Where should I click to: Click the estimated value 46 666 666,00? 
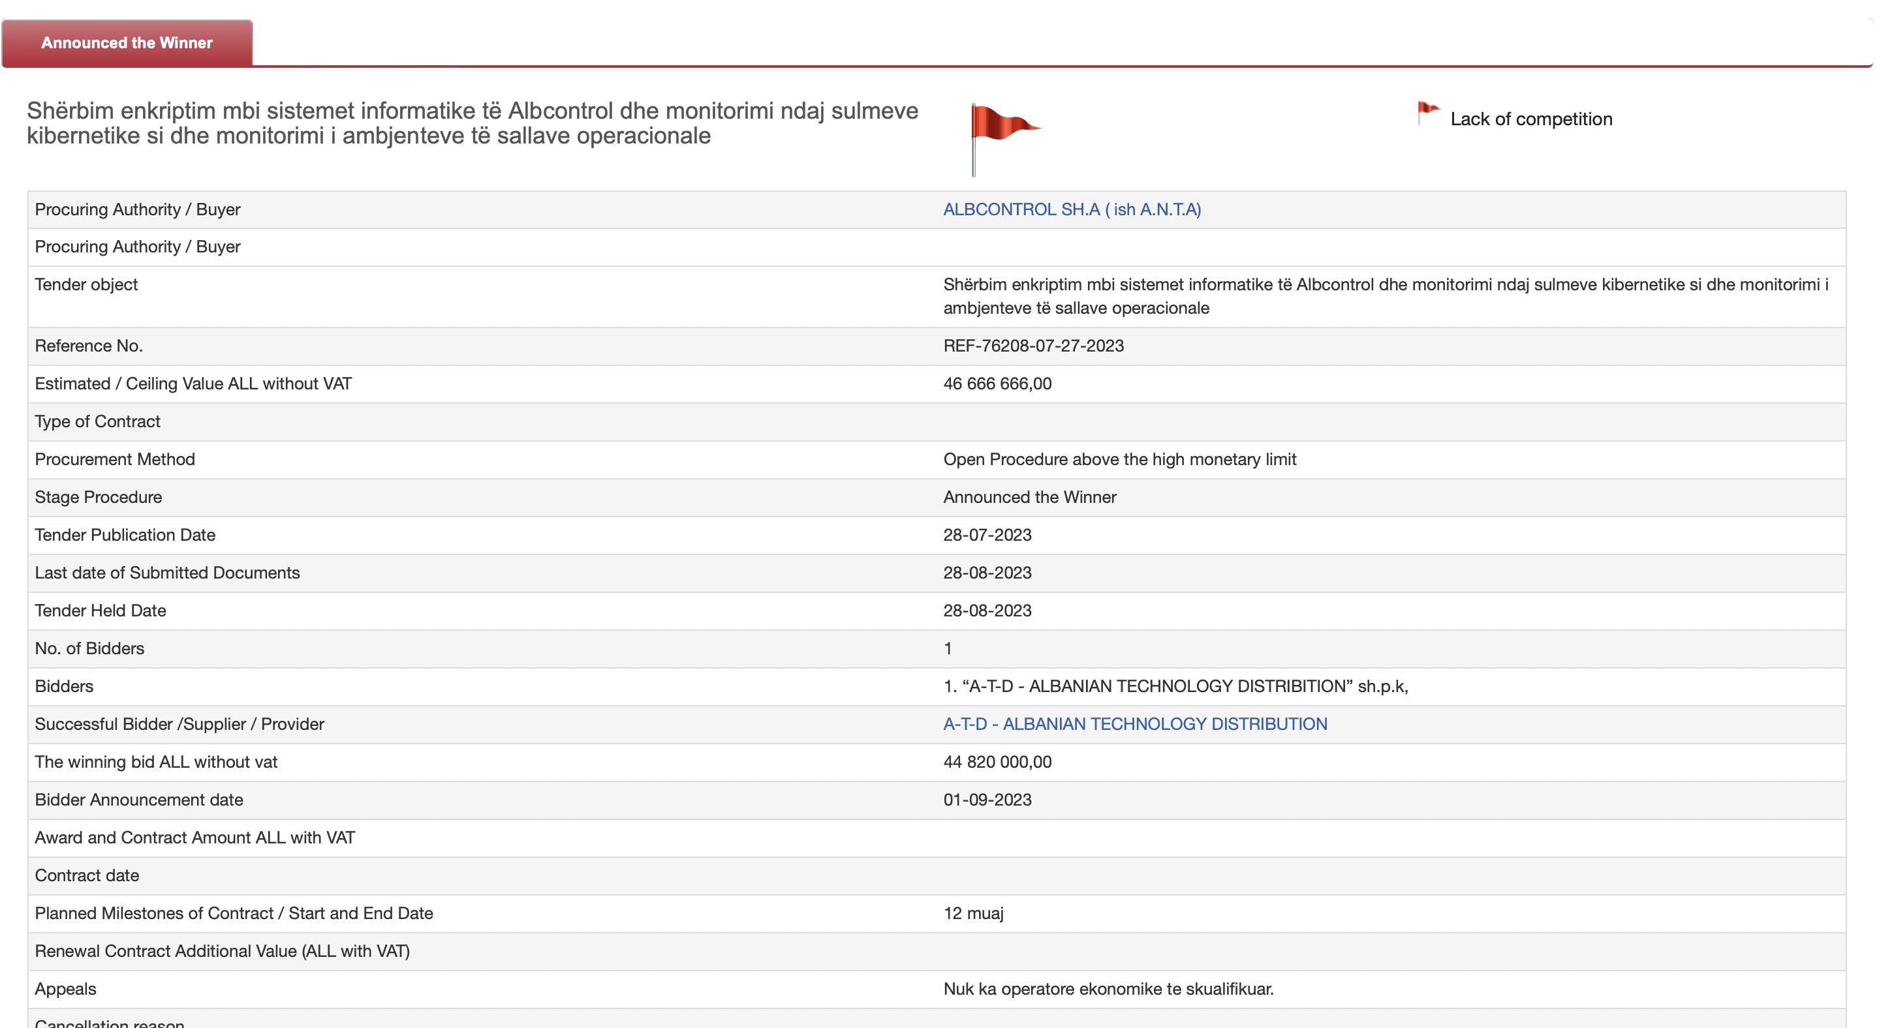point(997,384)
